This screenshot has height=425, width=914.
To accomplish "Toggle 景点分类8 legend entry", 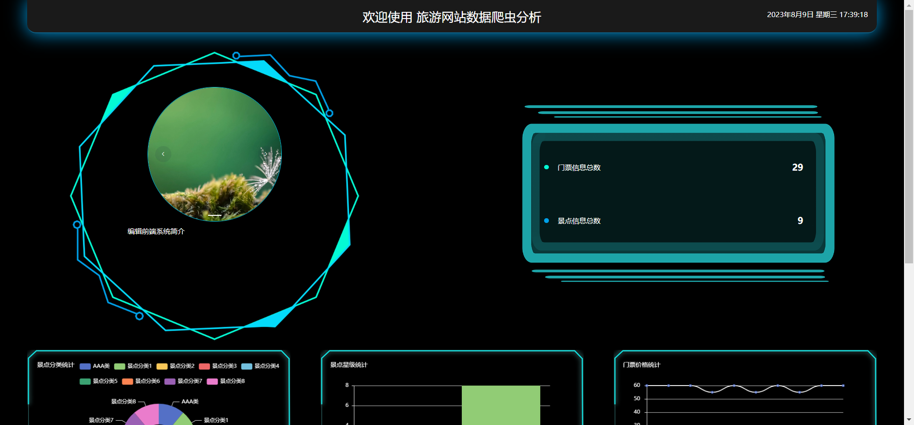I will click(226, 381).
